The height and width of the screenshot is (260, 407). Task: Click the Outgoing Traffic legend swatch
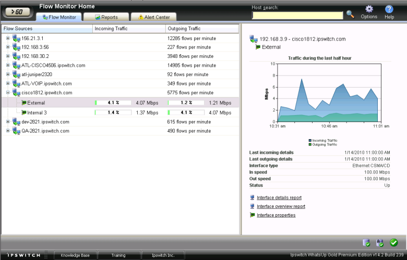click(x=310, y=145)
